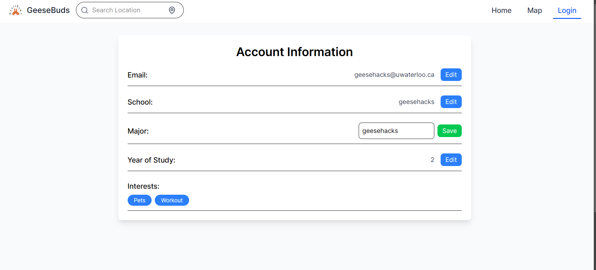Edit the Year of Study
Image resolution: width=596 pixels, height=270 pixels.
tap(451, 160)
